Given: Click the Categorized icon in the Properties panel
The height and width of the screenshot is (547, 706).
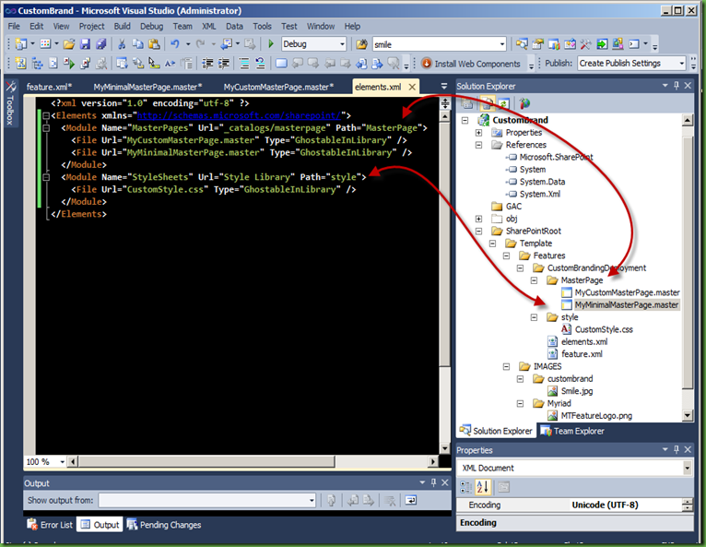Looking at the screenshot, I should [x=466, y=487].
